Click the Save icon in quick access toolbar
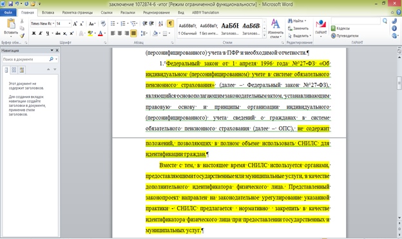The width and height of the screenshot is (402, 239). click(10, 4)
